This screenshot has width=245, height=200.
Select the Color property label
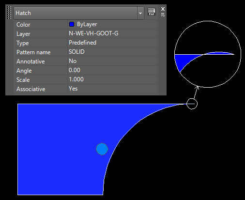point(23,25)
